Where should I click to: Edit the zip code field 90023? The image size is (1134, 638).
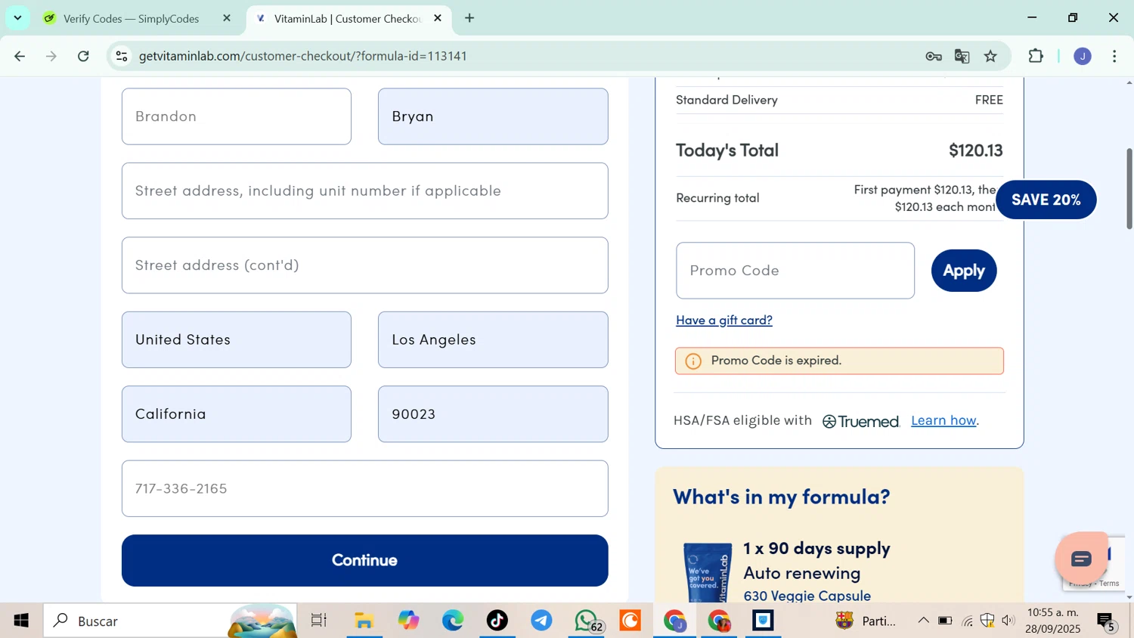pyautogui.click(x=493, y=414)
